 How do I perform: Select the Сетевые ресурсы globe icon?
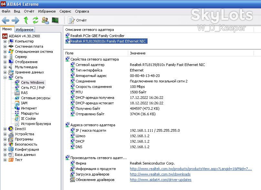point(17,98)
